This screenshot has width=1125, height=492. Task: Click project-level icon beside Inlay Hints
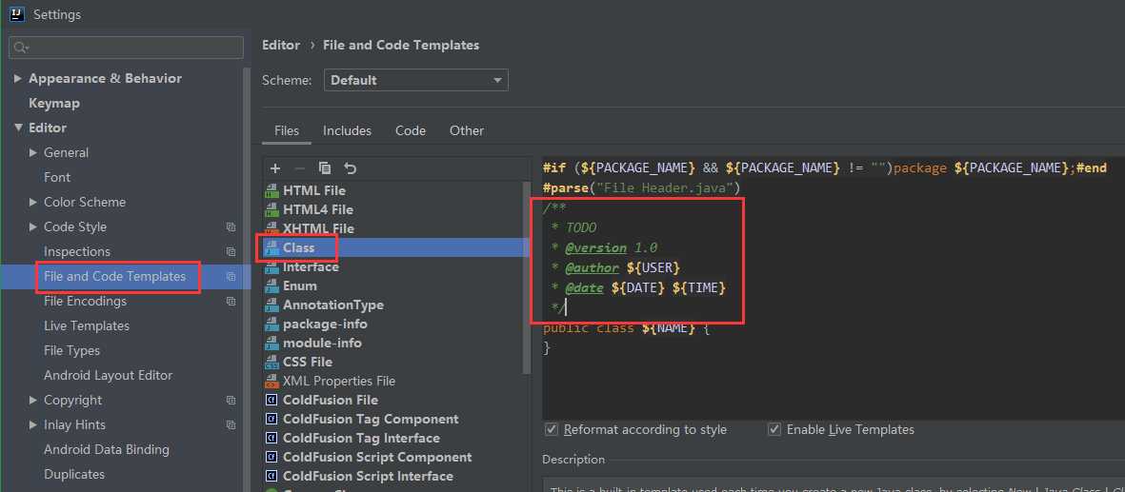(x=231, y=424)
